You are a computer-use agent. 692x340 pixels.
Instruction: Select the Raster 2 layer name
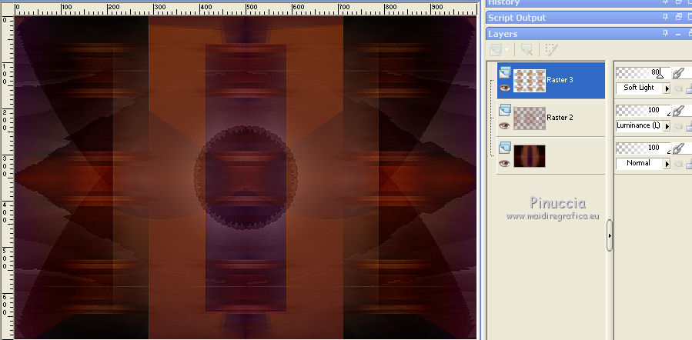(x=560, y=117)
